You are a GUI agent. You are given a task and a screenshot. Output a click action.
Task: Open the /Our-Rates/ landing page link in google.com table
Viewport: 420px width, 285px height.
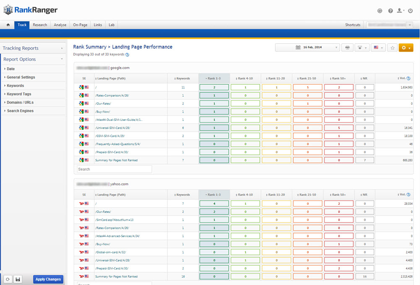[x=103, y=103]
